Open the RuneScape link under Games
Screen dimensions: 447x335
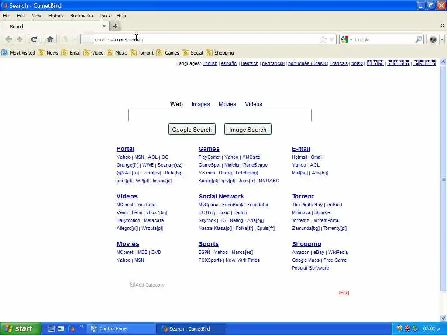pos(255,165)
